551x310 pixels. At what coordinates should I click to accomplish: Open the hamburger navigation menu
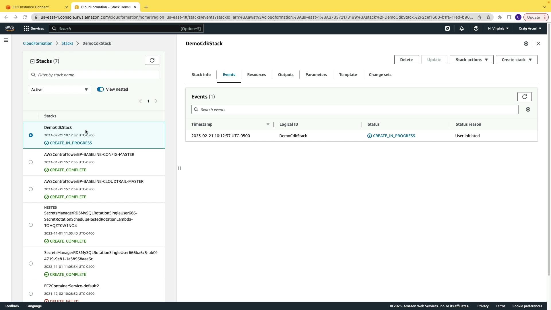pyautogui.click(x=6, y=40)
